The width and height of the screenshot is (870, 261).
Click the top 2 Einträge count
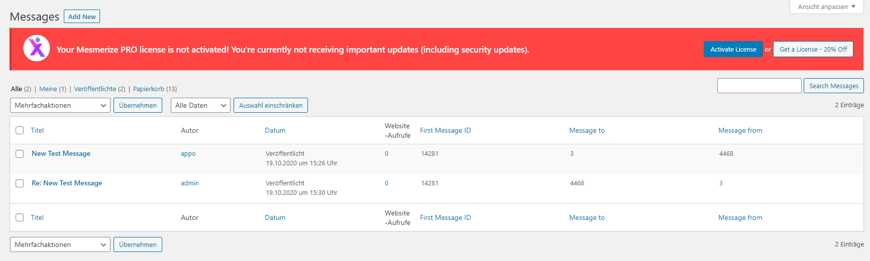click(x=849, y=105)
